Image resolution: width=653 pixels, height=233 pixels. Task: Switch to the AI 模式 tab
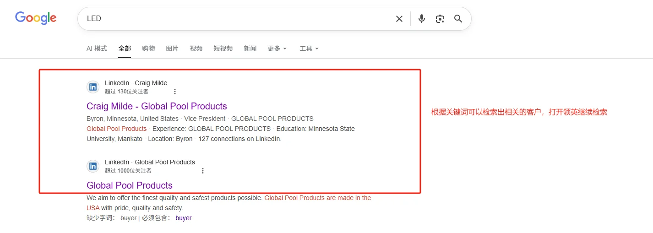97,49
